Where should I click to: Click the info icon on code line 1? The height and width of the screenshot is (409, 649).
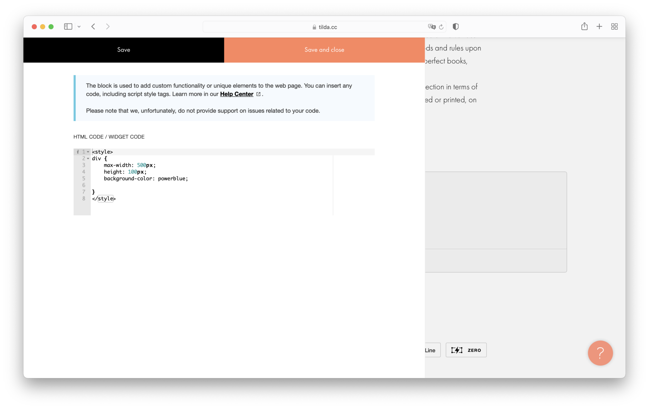pos(78,152)
